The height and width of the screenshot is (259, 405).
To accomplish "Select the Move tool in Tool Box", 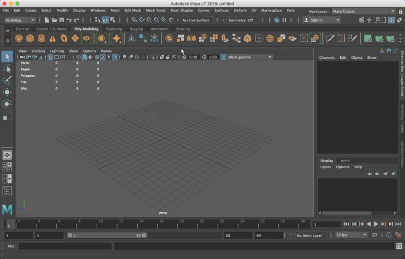I will pos(7,92).
